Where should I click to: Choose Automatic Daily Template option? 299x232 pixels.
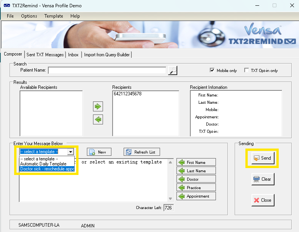pyautogui.click(x=47, y=164)
